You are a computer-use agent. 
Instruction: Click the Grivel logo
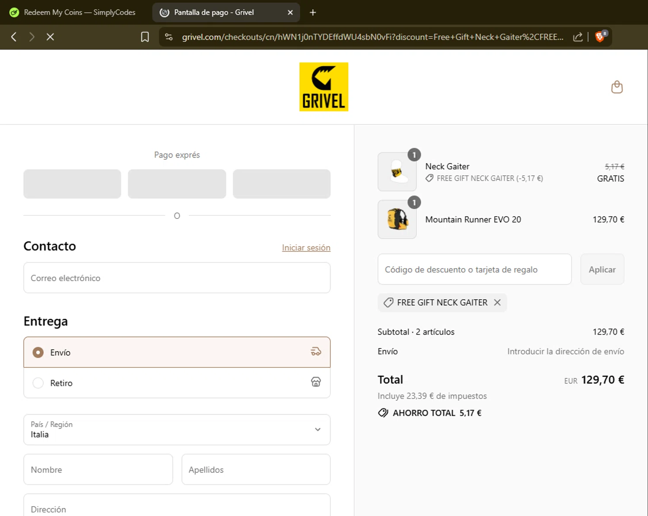(324, 87)
